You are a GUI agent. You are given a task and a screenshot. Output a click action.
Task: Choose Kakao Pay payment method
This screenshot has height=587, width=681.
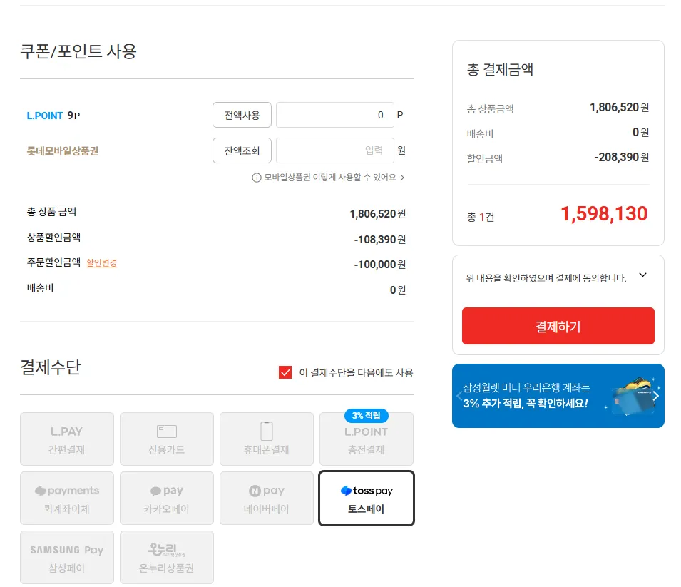tap(166, 498)
